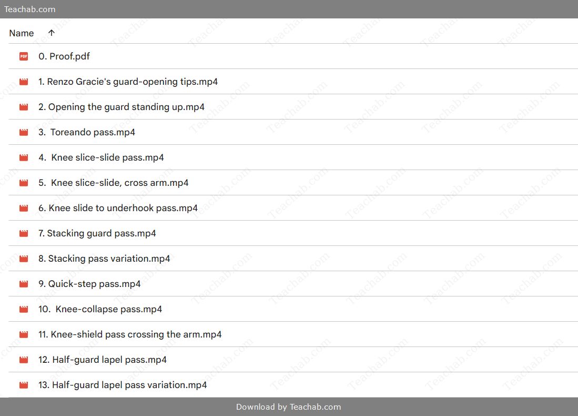Toggle sort direction arrow next to Name
The height and width of the screenshot is (416, 578).
tap(51, 33)
